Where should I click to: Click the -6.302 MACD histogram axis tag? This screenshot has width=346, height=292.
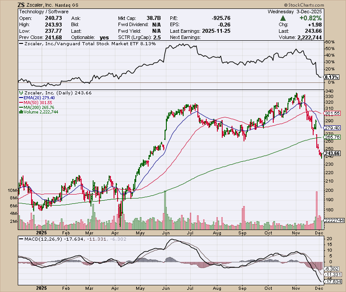click(x=332, y=269)
